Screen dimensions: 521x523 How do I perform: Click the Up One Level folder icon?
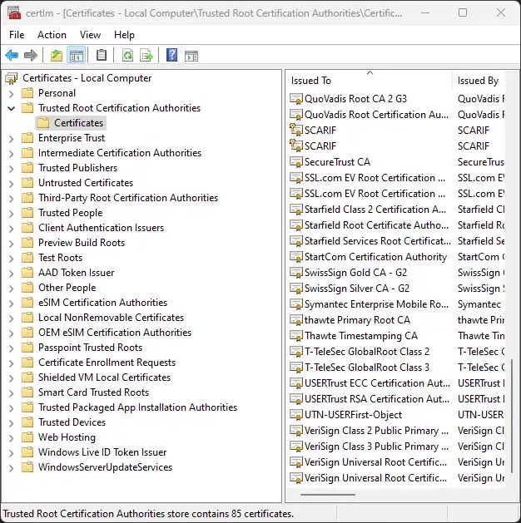(x=57, y=55)
